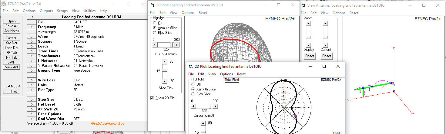Click up arrow of Slice Elev scrollbar
Viewport: 446px width, 134px height.
point(165,61)
